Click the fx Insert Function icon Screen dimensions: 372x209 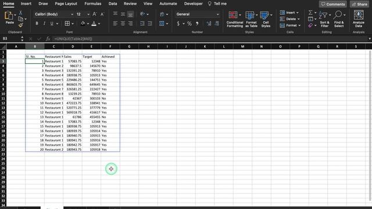click(x=48, y=39)
